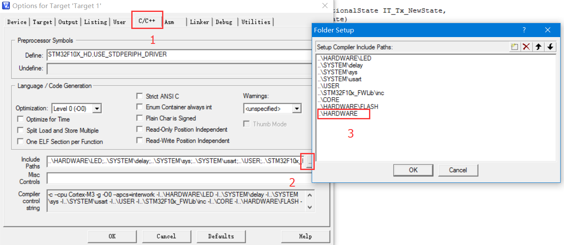Open the Debug tab
This screenshot has height=245, width=564.
click(224, 22)
